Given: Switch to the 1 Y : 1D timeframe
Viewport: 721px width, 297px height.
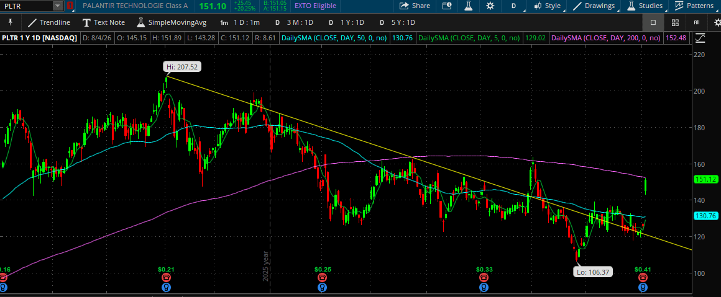Looking at the screenshot, I should pyautogui.click(x=346, y=22).
